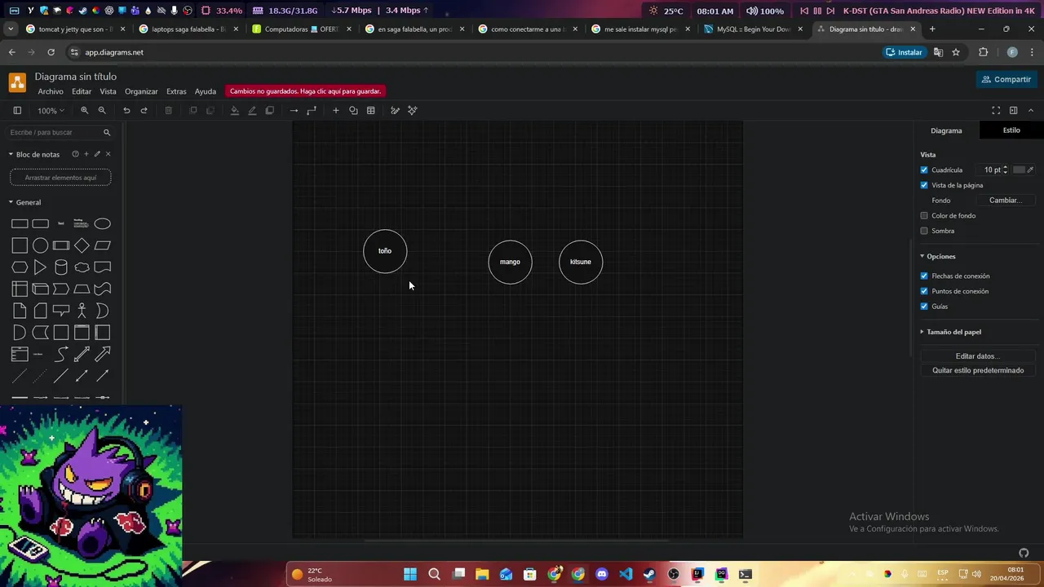
Task: Pick the cylinder shape in General
Action: [61, 267]
